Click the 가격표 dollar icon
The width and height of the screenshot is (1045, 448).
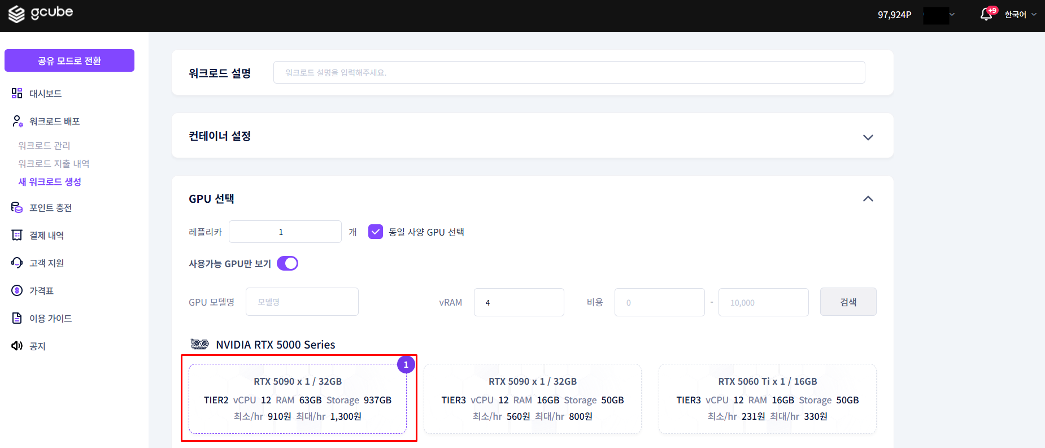click(17, 290)
